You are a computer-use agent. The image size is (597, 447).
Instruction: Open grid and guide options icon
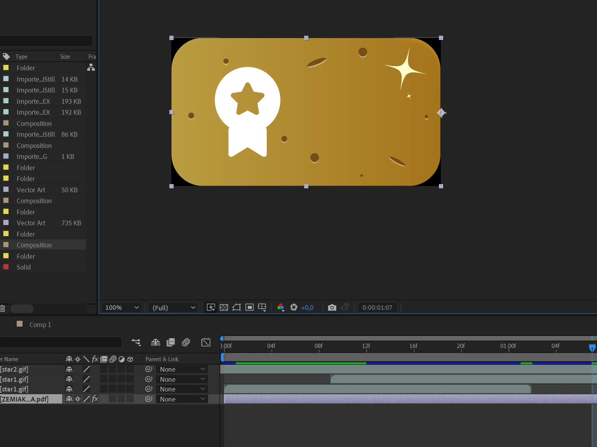pyautogui.click(x=262, y=308)
